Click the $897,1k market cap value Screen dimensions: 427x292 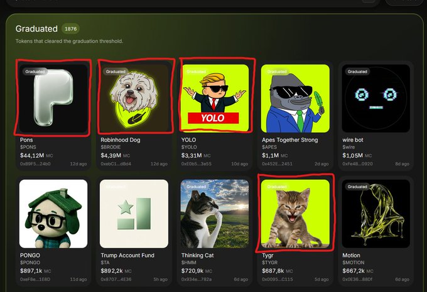pyautogui.click(x=31, y=271)
